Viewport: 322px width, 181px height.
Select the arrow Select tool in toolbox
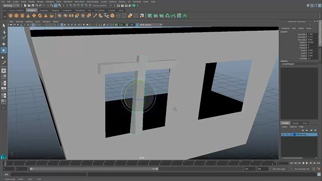tap(4, 26)
